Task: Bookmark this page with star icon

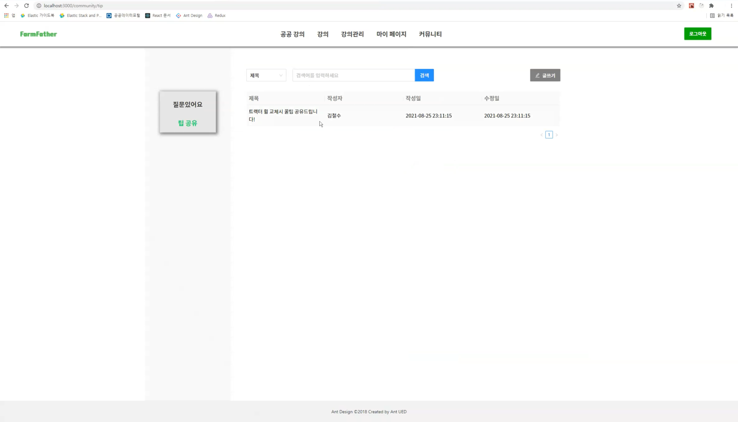Action: point(679,6)
